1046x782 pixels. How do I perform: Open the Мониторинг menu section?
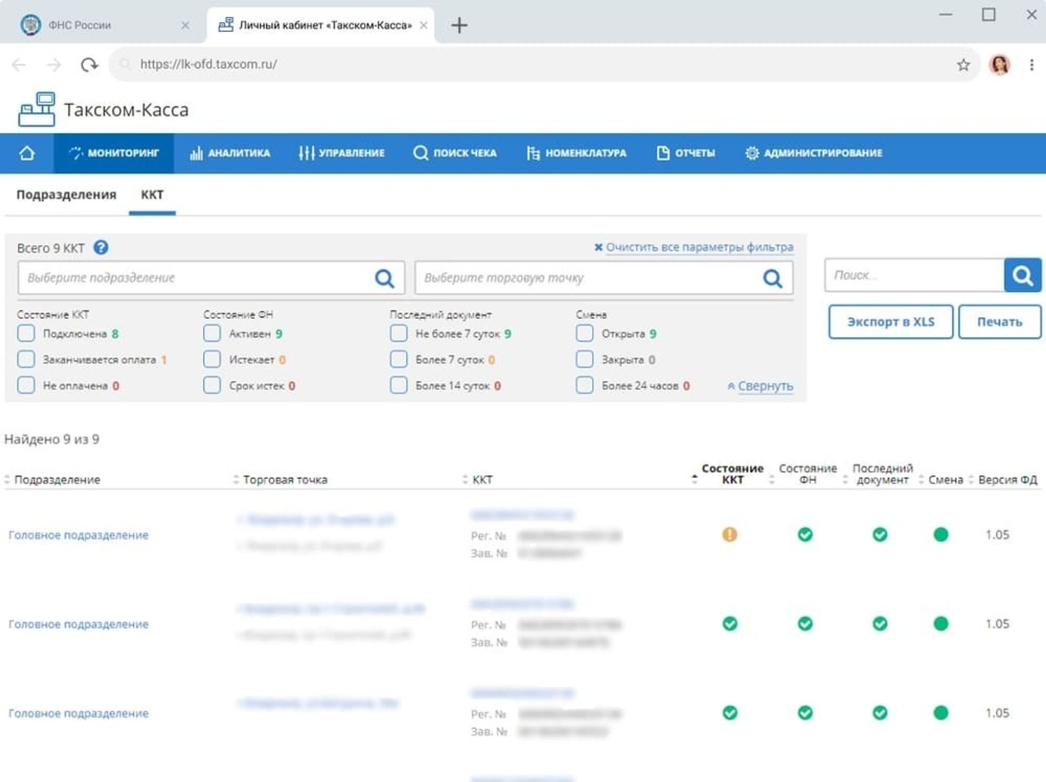113,153
